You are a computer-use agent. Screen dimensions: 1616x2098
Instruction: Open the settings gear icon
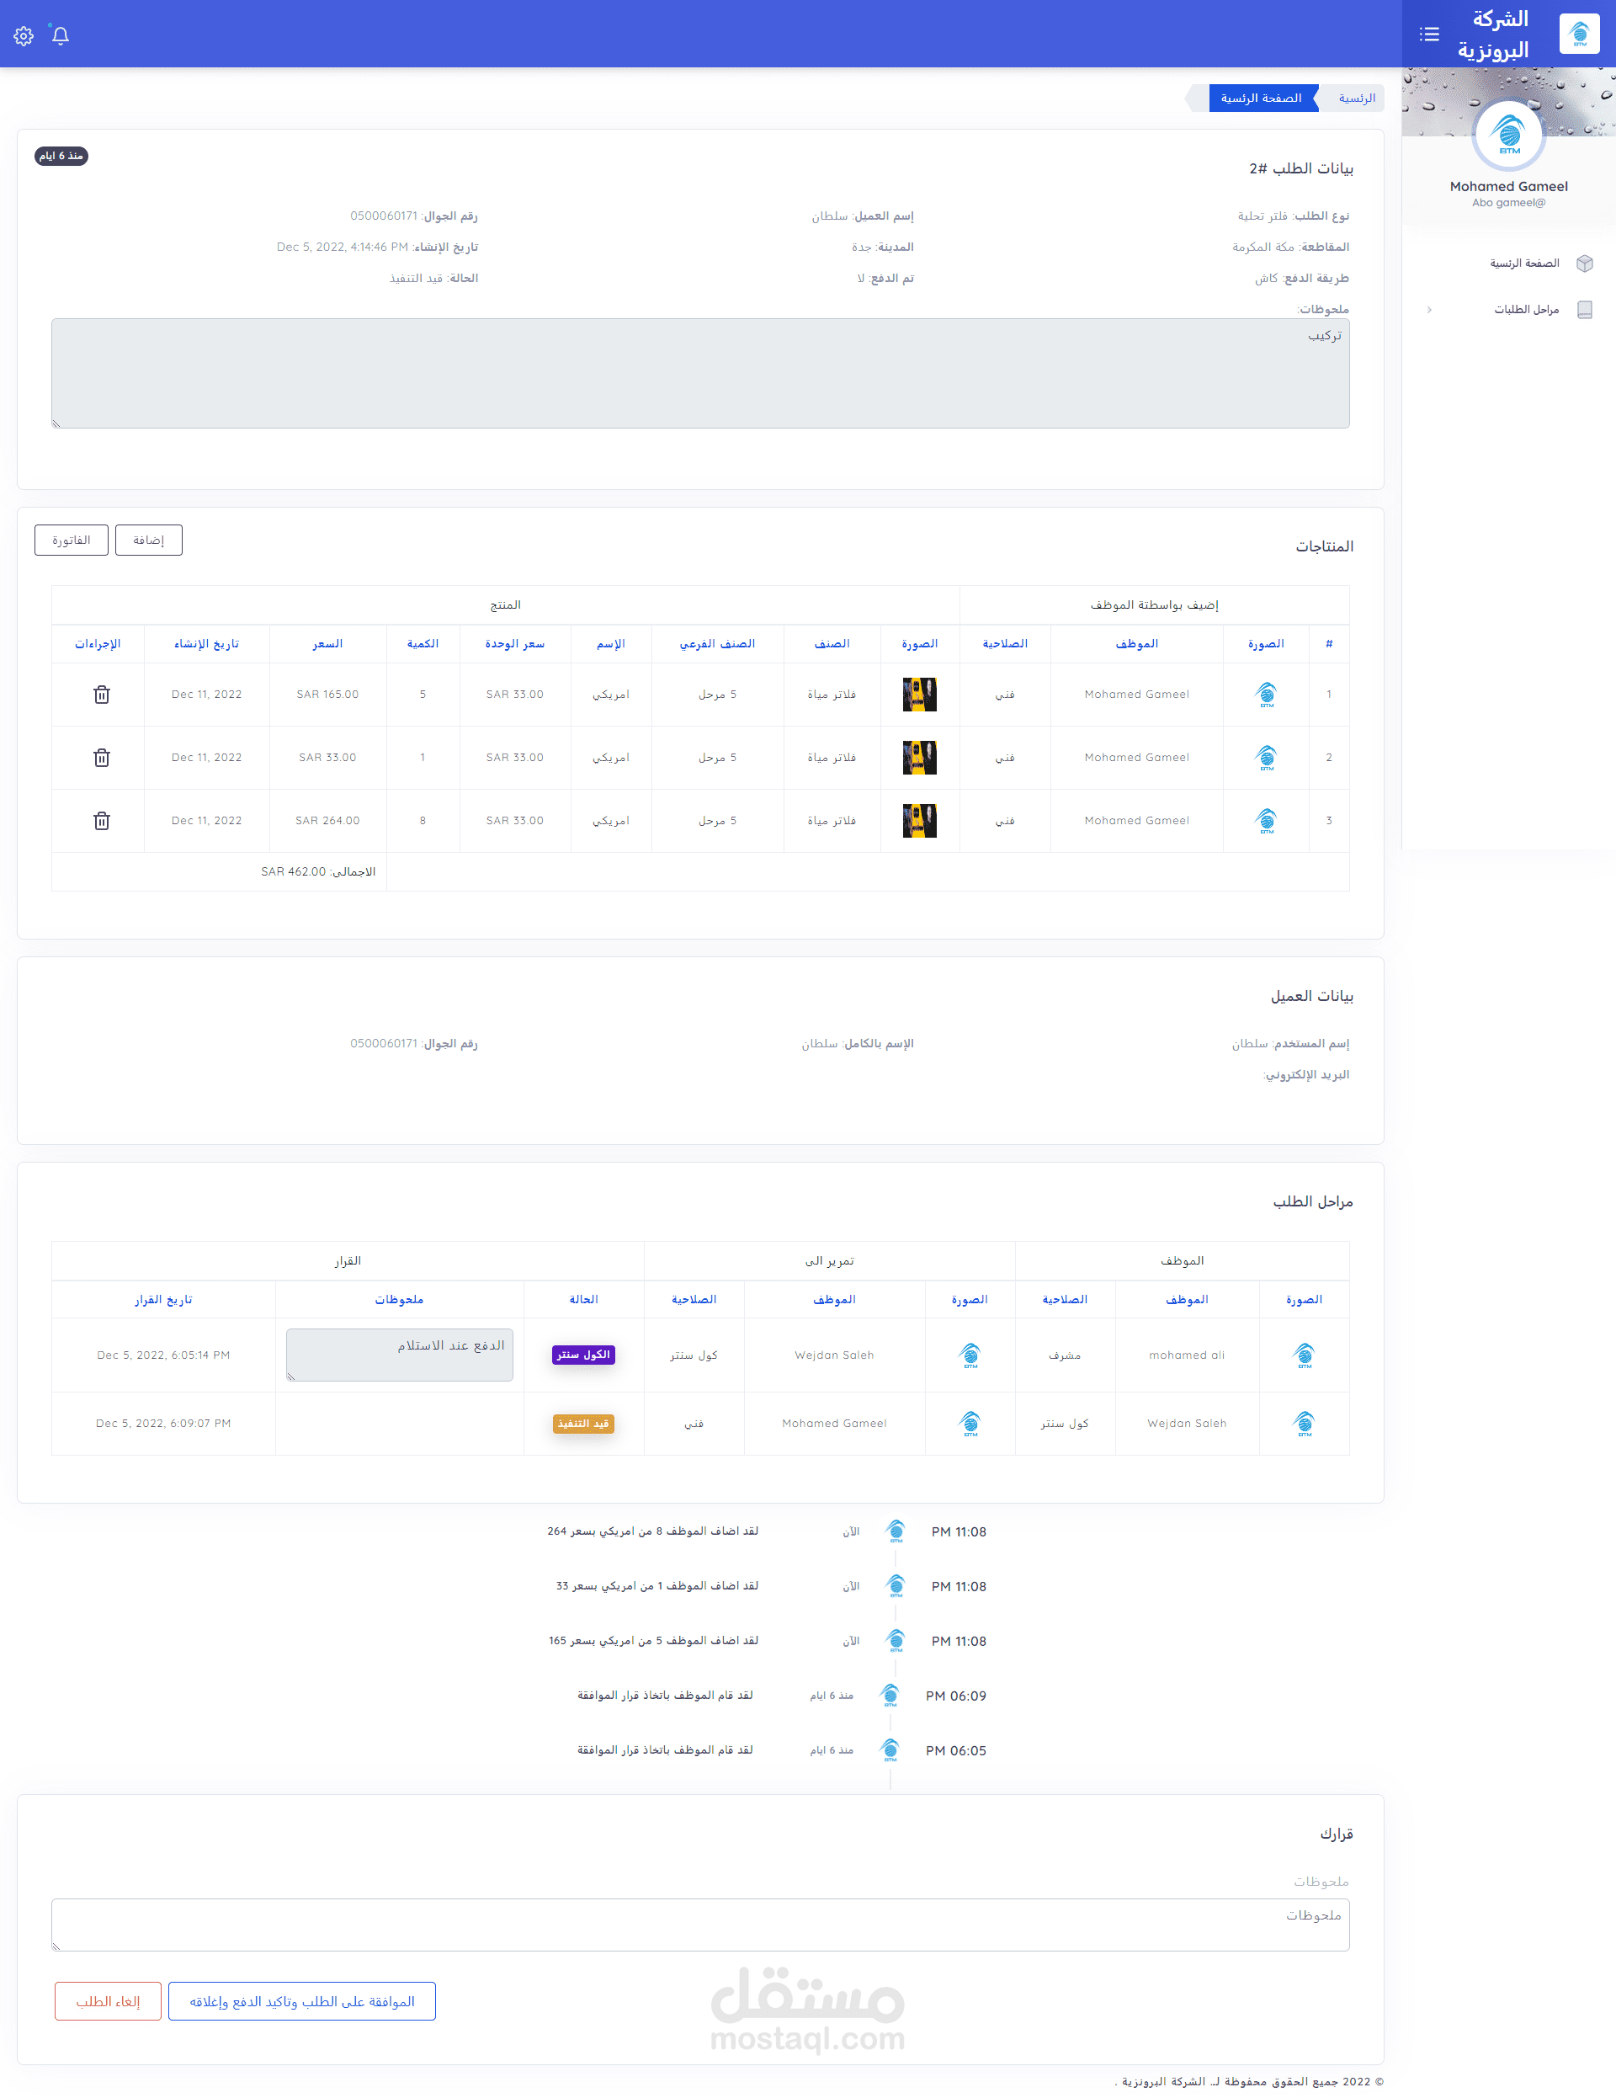click(x=24, y=35)
